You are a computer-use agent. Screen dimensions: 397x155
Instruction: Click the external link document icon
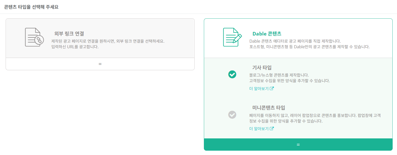pos(34,37)
